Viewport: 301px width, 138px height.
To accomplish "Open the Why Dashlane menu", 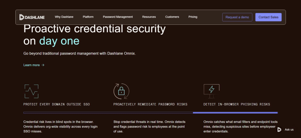I will click(64, 17).
